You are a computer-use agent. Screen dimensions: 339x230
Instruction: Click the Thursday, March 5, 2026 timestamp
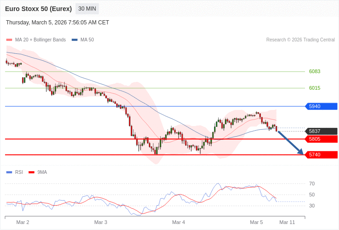tap(57, 23)
